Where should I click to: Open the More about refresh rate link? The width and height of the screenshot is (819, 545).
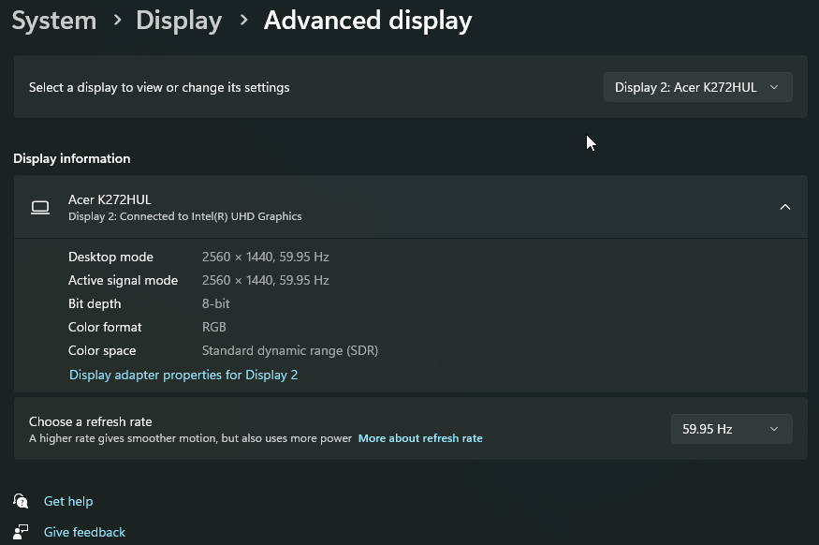420,438
